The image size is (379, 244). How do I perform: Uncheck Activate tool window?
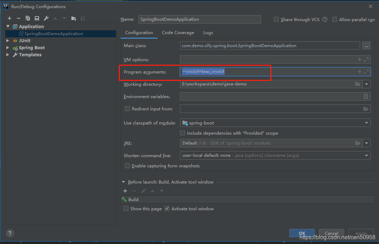[167, 208]
